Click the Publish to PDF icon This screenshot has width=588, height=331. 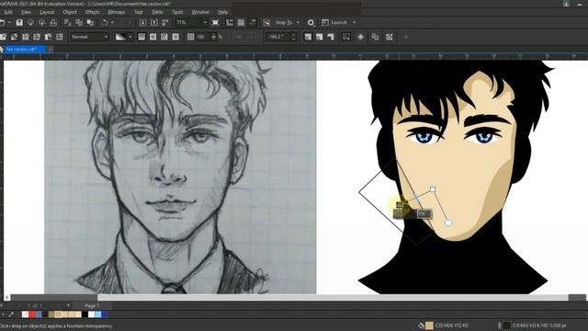[165, 22]
